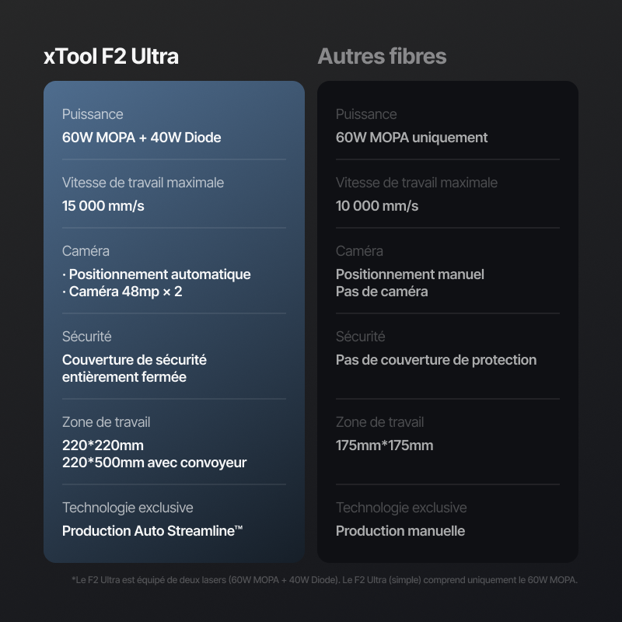
Task: Click the Production Auto Streamline text
Action: tap(152, 531)
